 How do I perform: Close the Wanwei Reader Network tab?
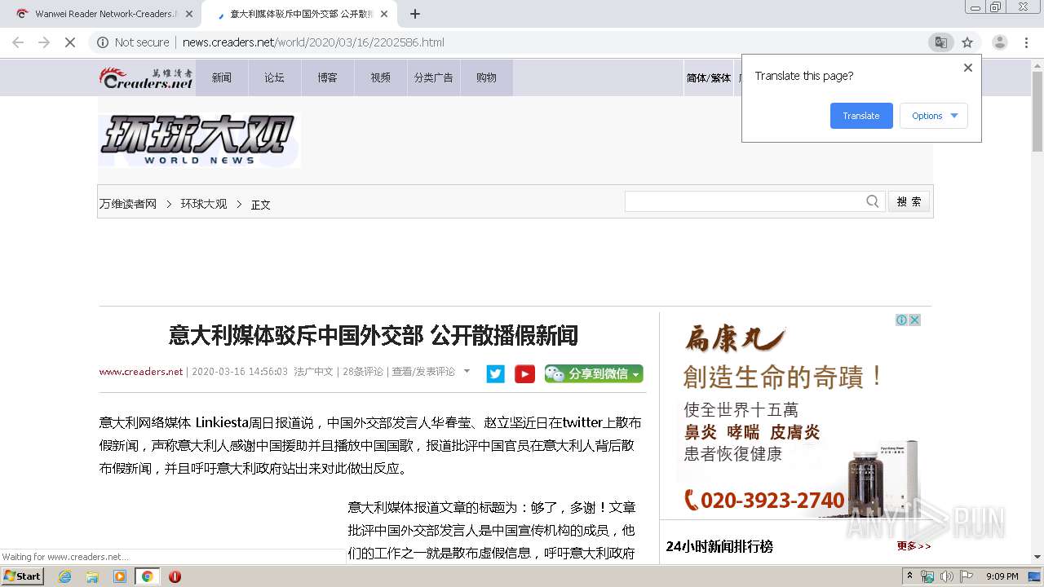(x=189, y=14)
